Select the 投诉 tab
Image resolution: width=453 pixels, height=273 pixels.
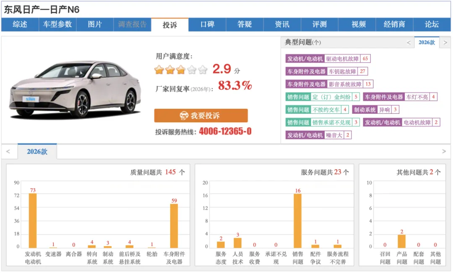click(x=170, y=25)
